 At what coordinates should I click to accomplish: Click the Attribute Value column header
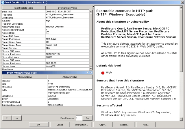pos(70,77)
